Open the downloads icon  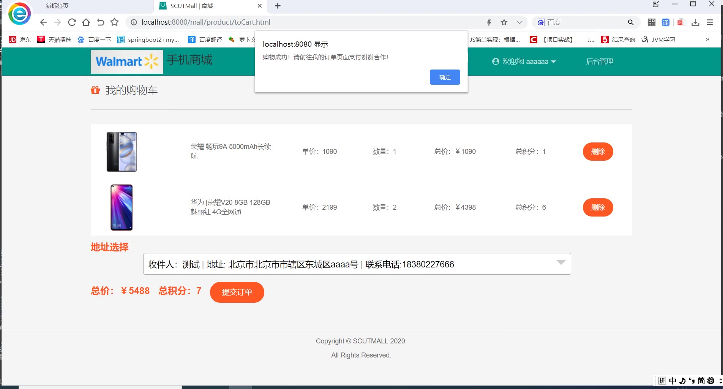(x=695, y=22)
